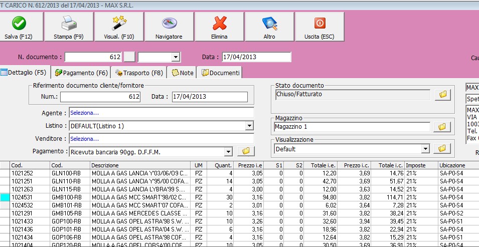Open the Trasporto (F8) tab
Viewport: 479px width, 247px height.
tap(139, 73)
